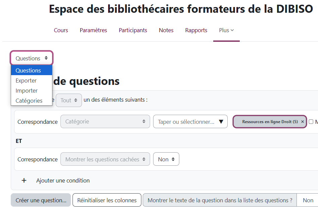The height and width of the screenshot is (209, 318).
Task: Switch to the 'Cours' tab
Action: point(61,30)
